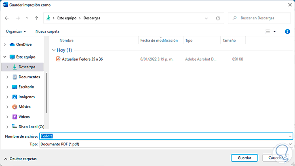This screenshot has height=166, width=295.
Task: Collapse folders with Ocultar carpetas
Action: click(x=20, y=159)
